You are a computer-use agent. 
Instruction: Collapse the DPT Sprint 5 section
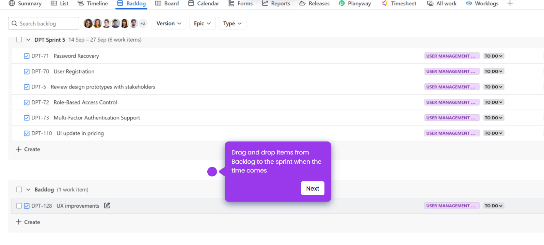tap(28, 40)
